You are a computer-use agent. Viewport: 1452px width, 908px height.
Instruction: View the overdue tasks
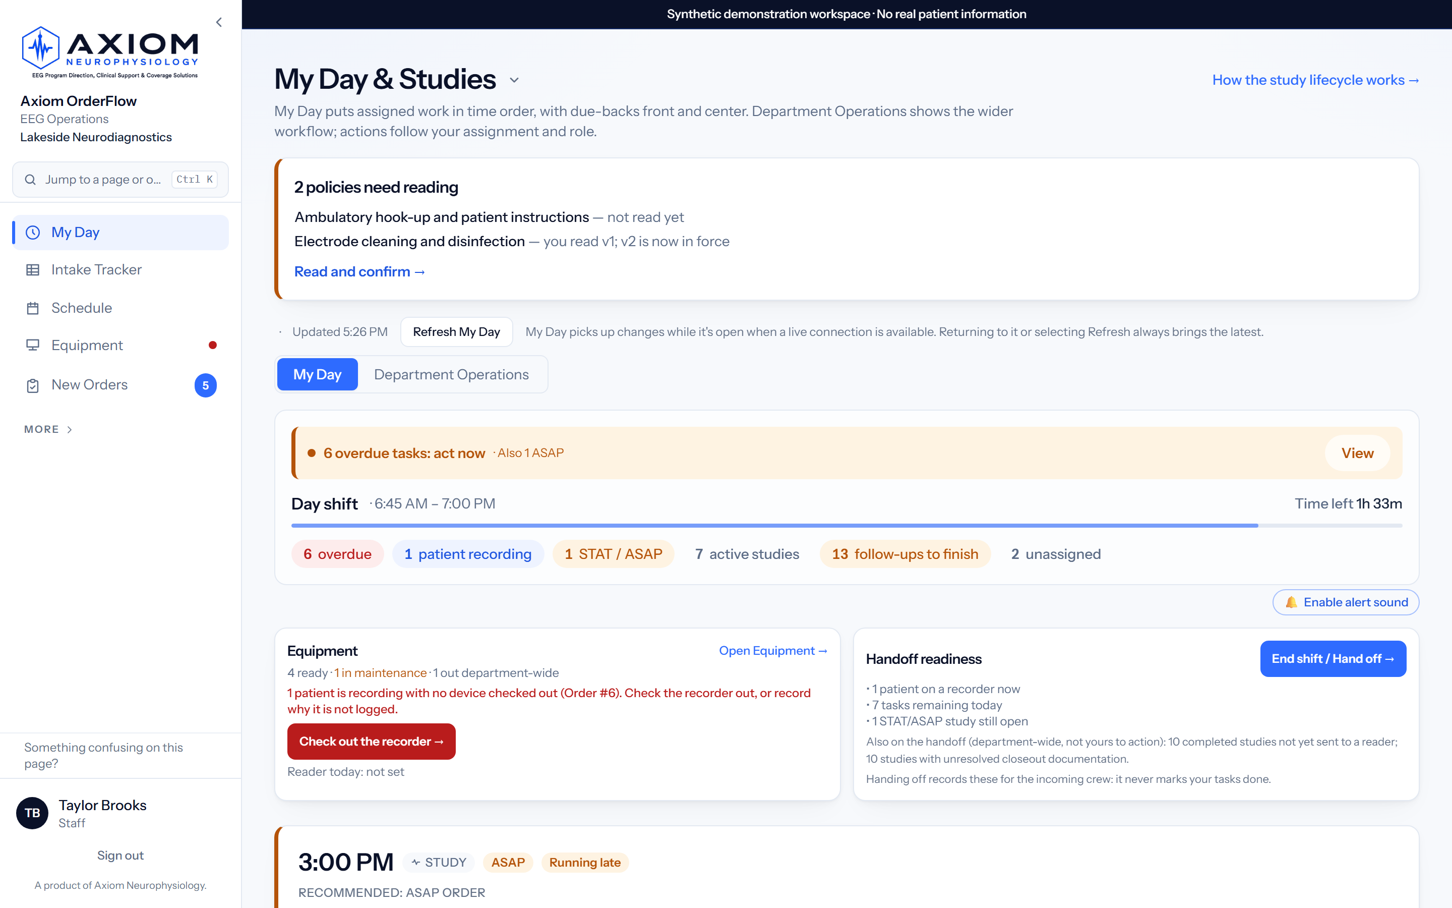point(1357,453)
